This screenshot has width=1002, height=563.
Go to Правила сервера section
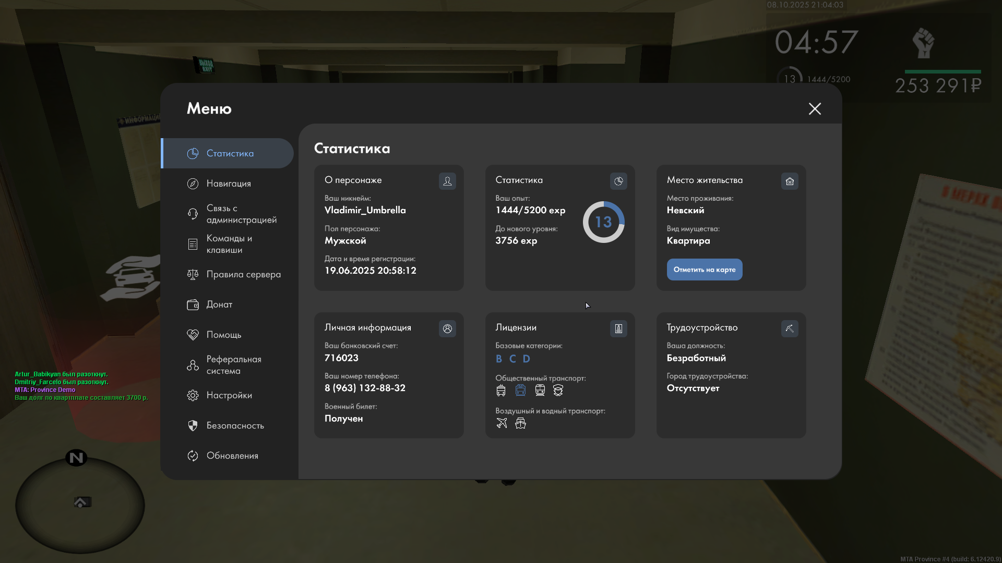[x=243, y=274]
